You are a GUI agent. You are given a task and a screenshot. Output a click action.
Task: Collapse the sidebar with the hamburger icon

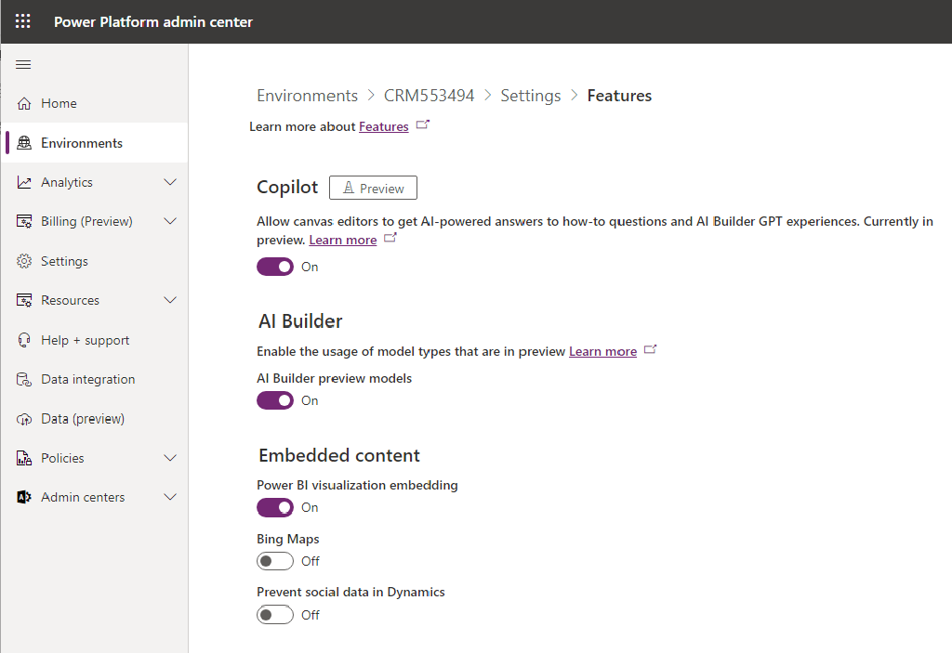(x=23, y=64)
